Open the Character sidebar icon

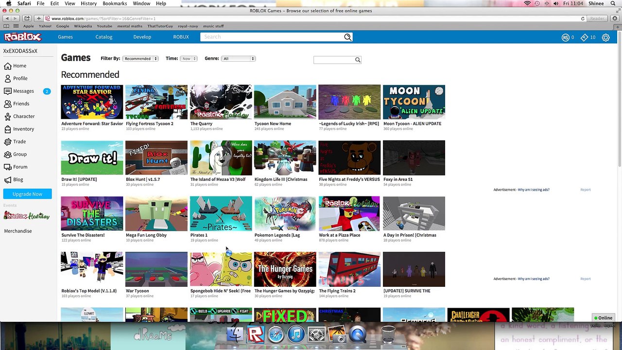[x=8, y=116]
